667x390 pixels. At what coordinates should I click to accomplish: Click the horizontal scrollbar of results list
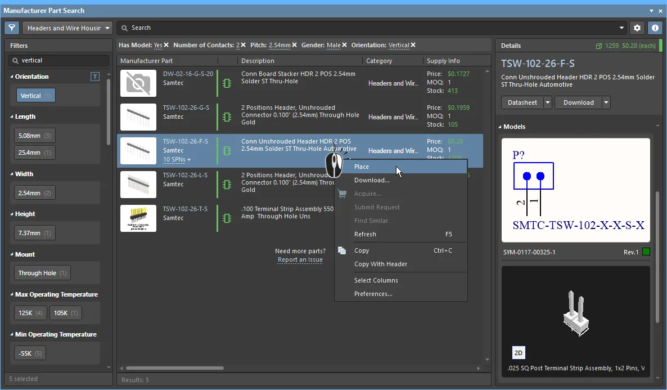coord(175,368)
